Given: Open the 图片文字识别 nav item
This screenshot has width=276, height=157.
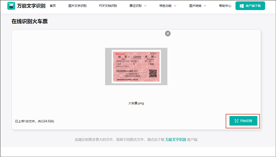Looking at the screenshot, I should coord(78,6).
